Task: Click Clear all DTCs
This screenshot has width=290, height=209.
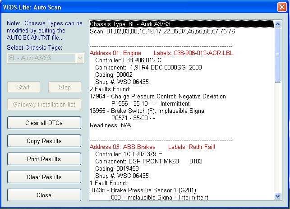Action: coord(44,123)
